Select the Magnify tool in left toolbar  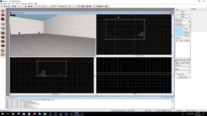(x=3, y=15)
